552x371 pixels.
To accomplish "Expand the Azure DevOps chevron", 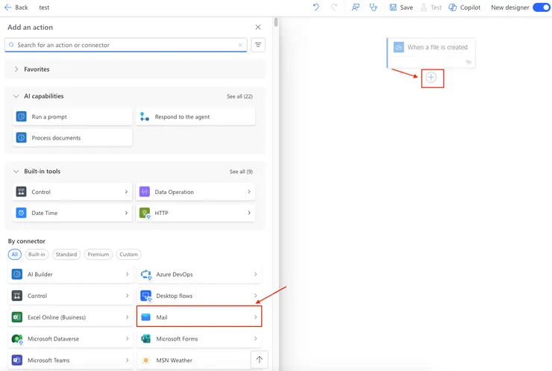I will tap(256, 274).
